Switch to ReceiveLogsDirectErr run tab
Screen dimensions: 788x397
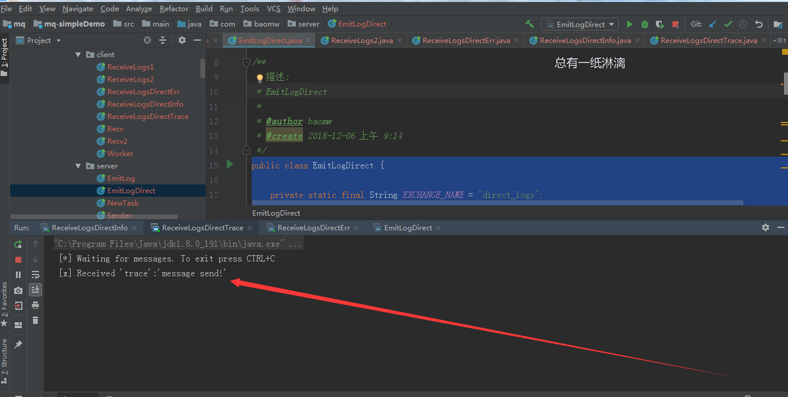[x=314, y=228]
